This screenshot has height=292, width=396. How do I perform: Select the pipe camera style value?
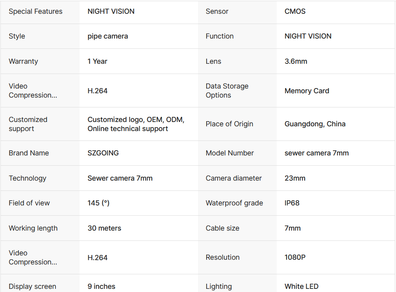(x=108, y=36)
